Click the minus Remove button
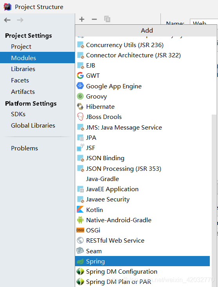 [94, 19]
